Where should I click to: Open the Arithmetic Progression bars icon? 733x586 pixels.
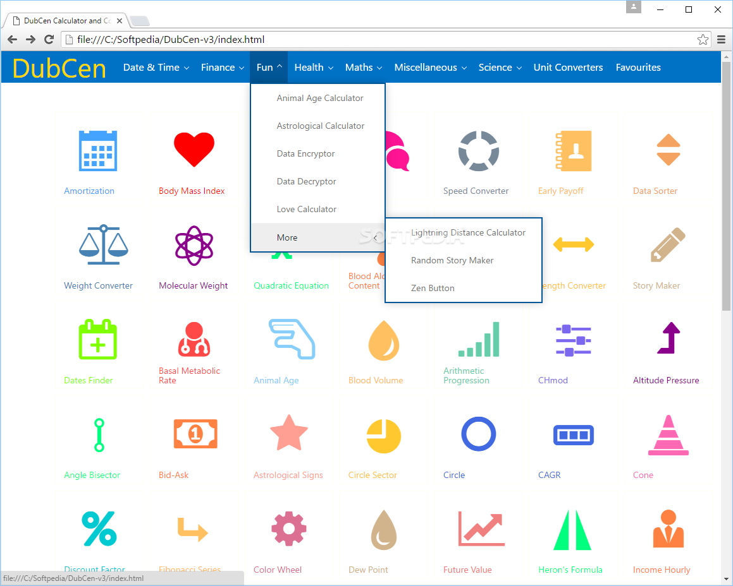(479, 340)
